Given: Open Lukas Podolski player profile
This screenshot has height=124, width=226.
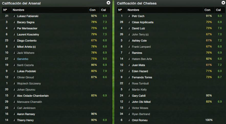Looking at the screenshot, I should coord(26,71).
